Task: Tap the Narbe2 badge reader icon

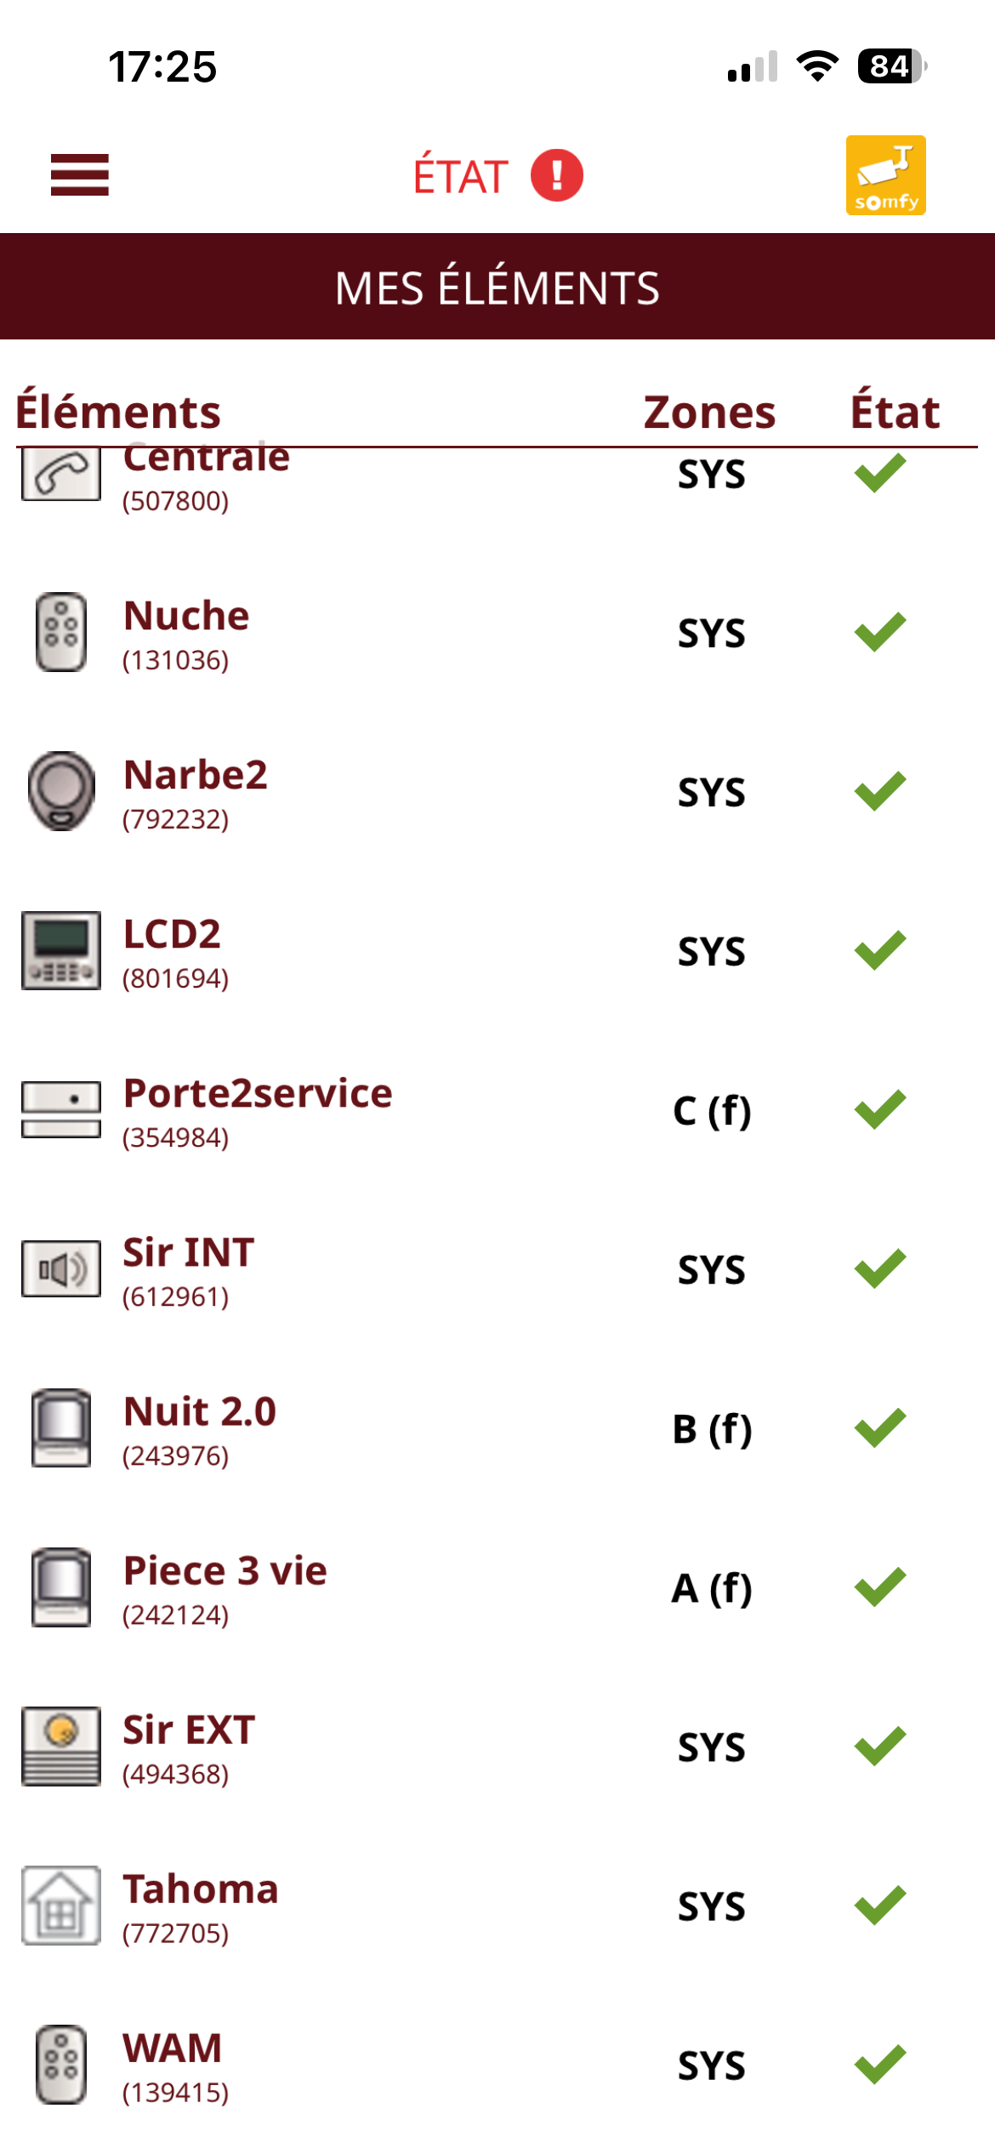Action: [x=61, y=791]
